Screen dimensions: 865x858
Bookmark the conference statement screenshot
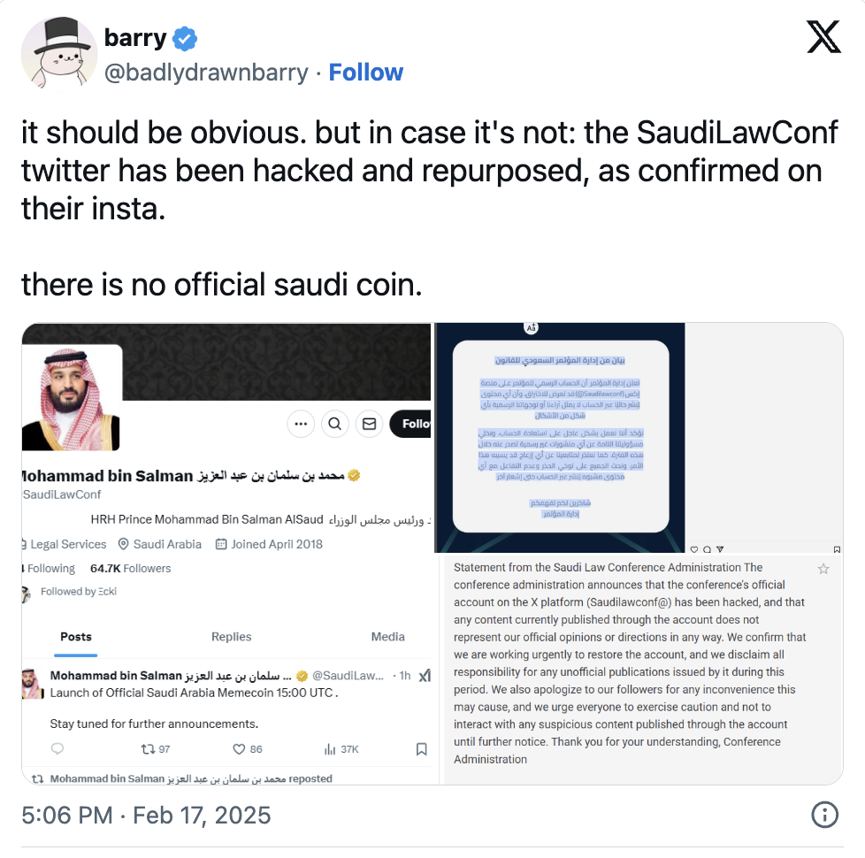coord(836,548)
